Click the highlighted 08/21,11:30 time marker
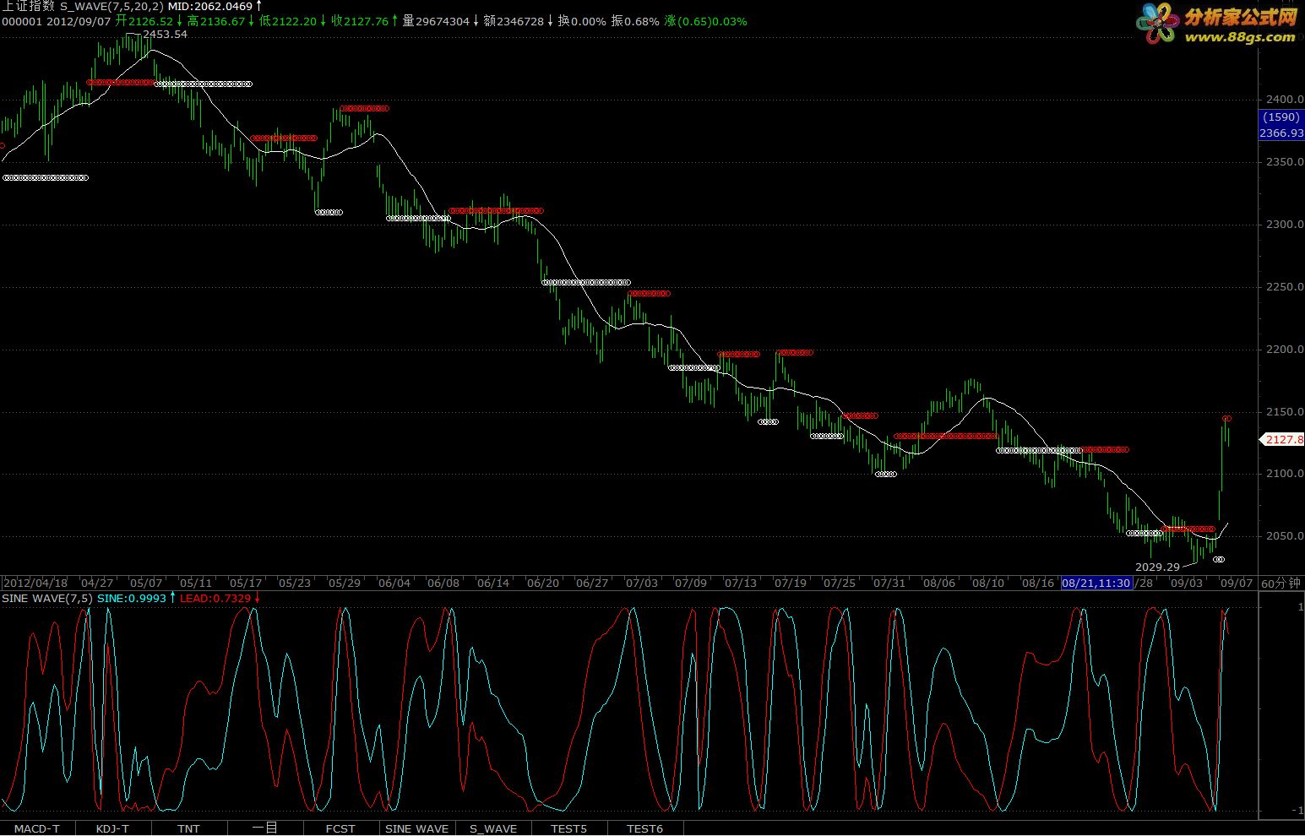 [x=1096, y=583]
